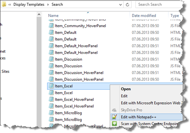This screenshot has height=133, width=190.
Task: Select the JS File named Item_Default
Action: click(x=66, y=39)
